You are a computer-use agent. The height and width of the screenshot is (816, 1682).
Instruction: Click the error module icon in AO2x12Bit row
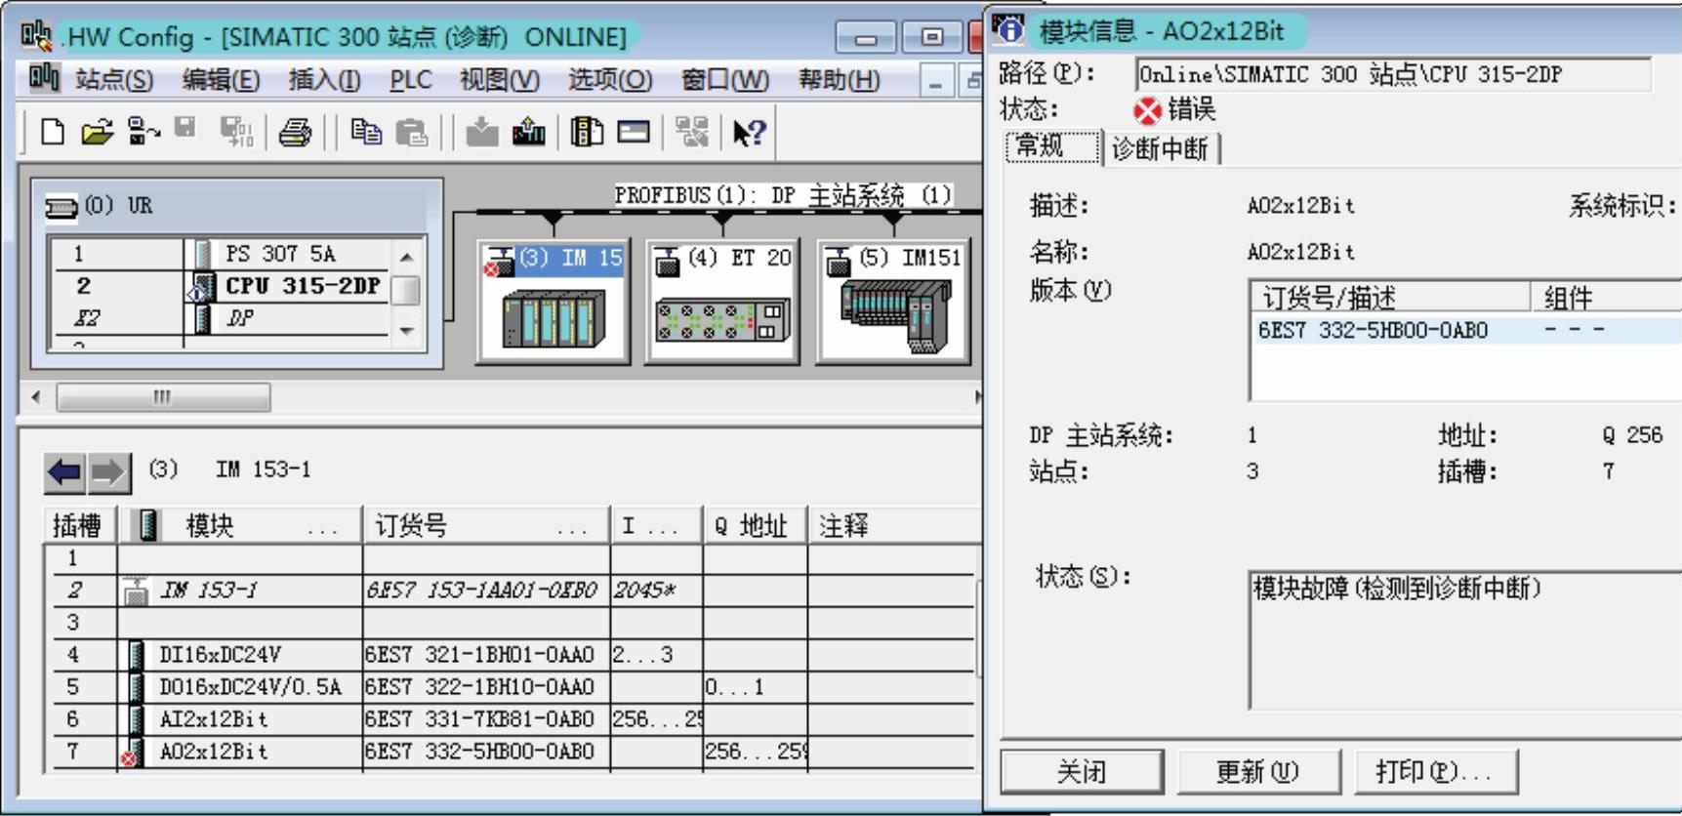[x=134, y=753]
